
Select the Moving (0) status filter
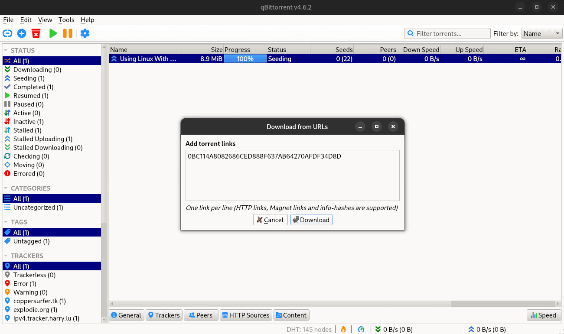[x=52, y=165]
